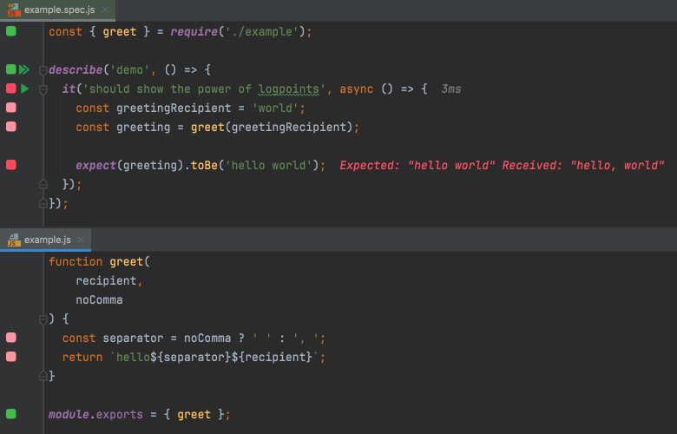Click the recipient parameter in greet signature
Image resolution: width=677 pixels, height=434 pixels.
pyautogui.click(x=106, y=280)
